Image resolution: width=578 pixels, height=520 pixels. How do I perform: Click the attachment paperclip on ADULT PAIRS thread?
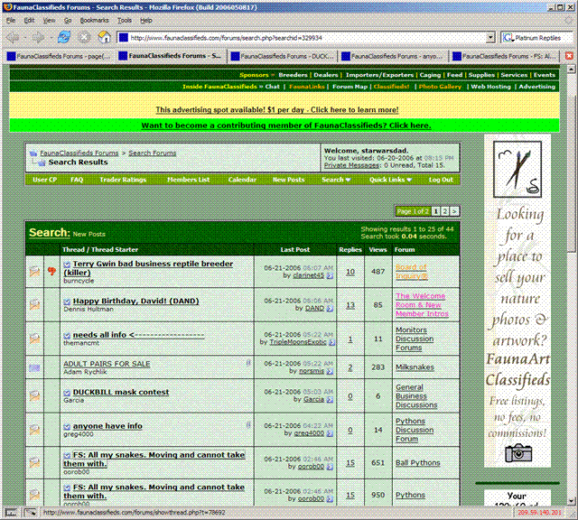point(248,363)
